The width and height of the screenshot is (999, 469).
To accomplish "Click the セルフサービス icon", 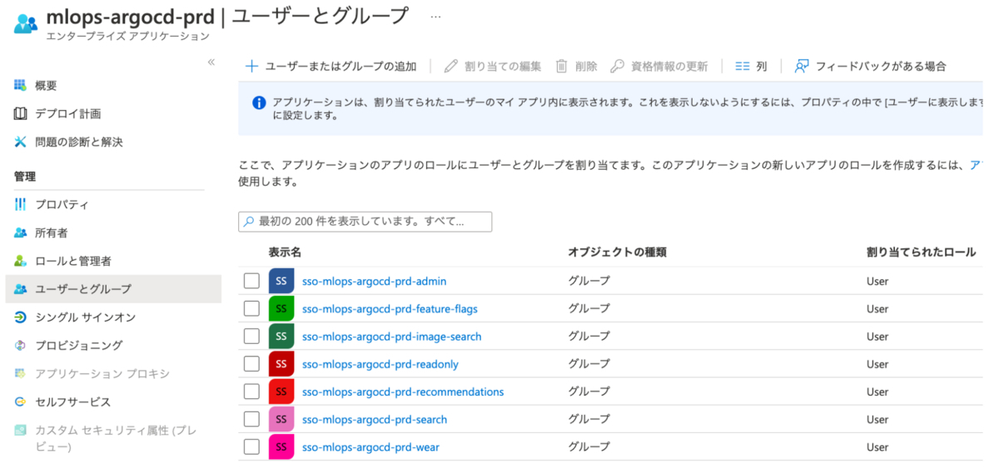I will 21,402.
